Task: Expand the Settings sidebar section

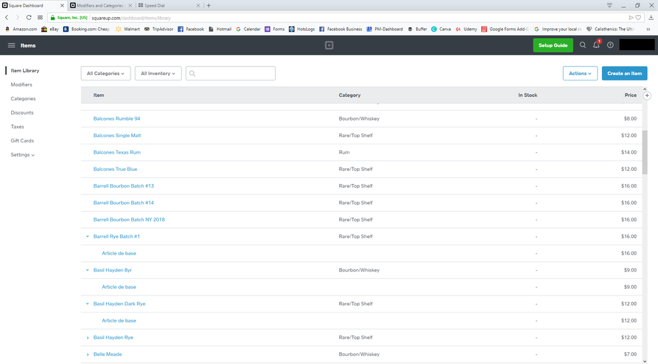Action: tap(22, 155)
